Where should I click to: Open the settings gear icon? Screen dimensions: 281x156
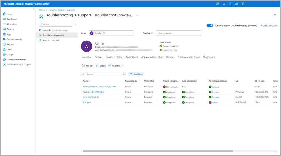[230, 4]
